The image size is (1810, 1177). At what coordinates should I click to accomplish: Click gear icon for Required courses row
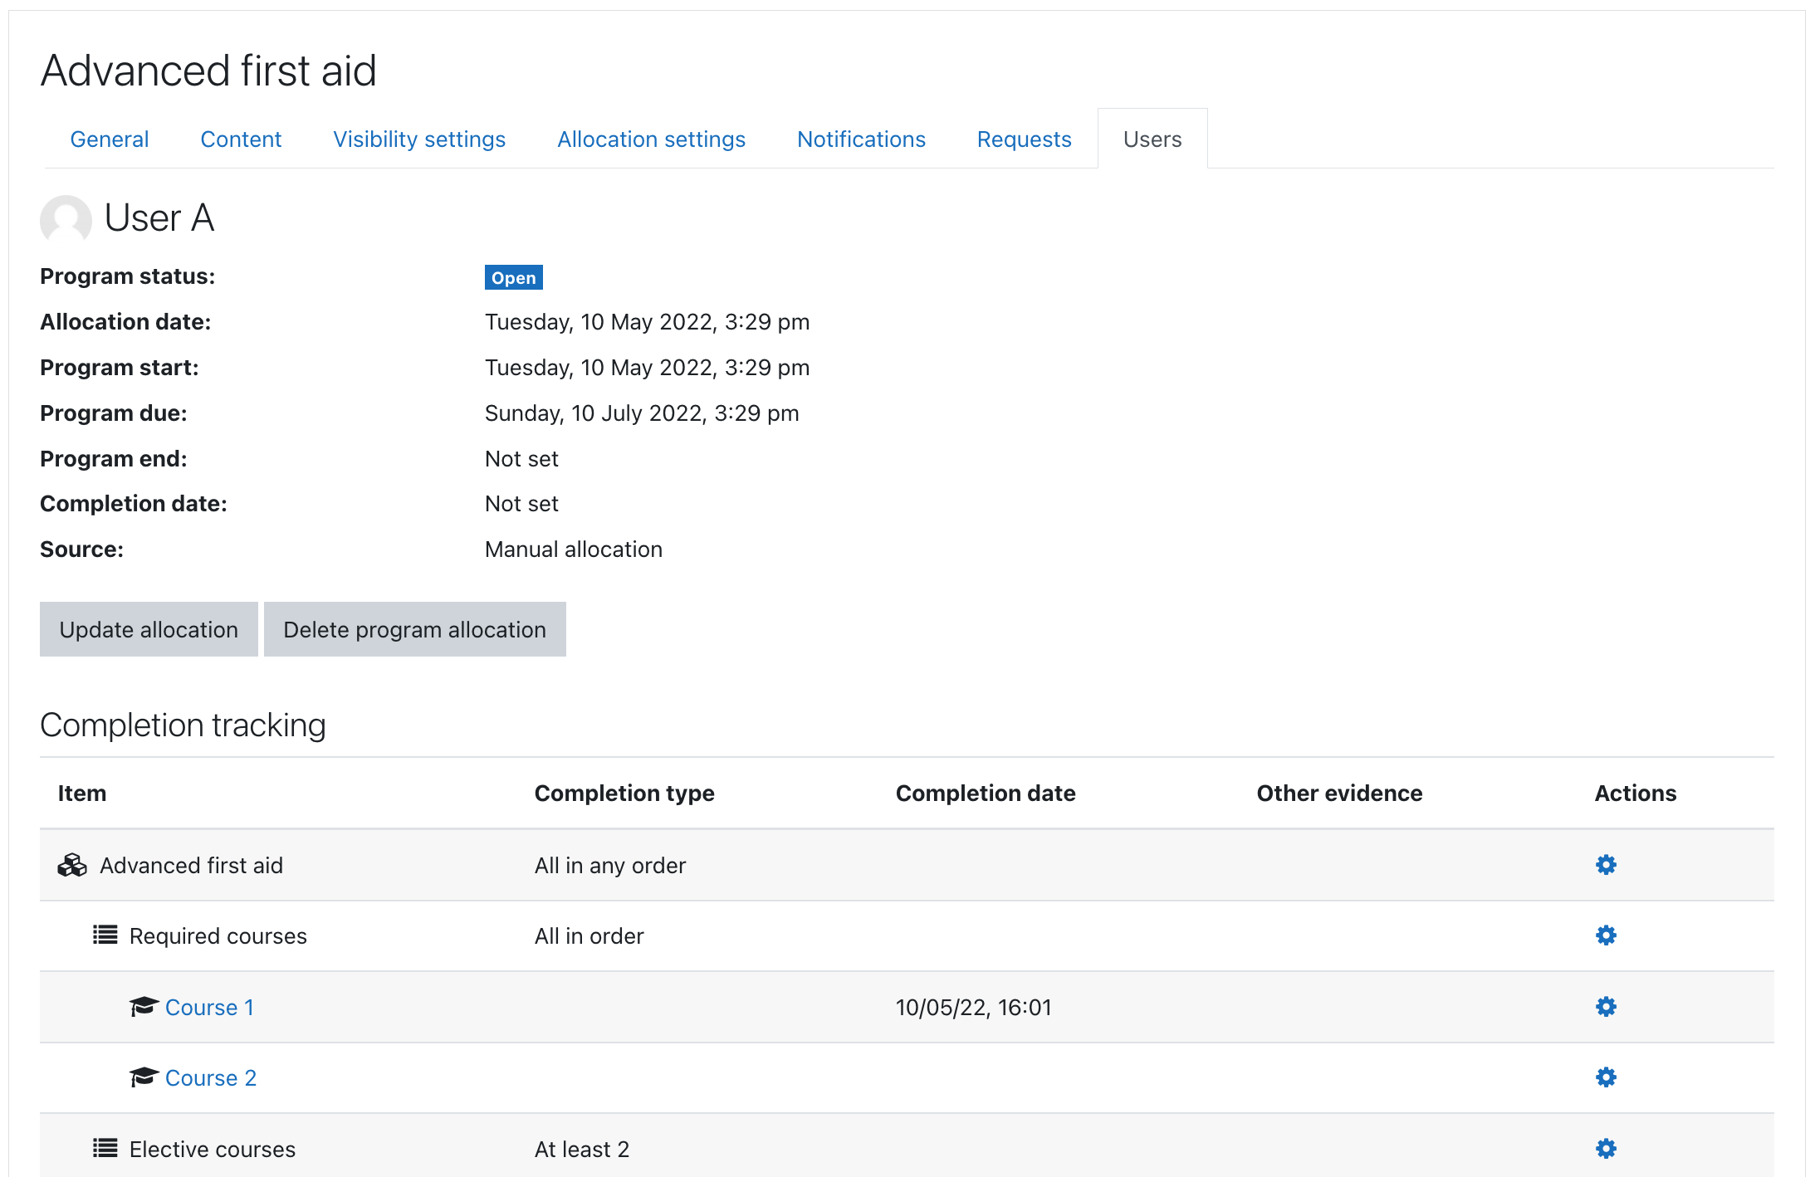[x=1606, y=935]
